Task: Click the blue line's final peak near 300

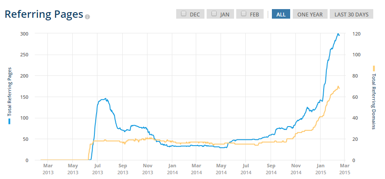Action: [338, 34]
